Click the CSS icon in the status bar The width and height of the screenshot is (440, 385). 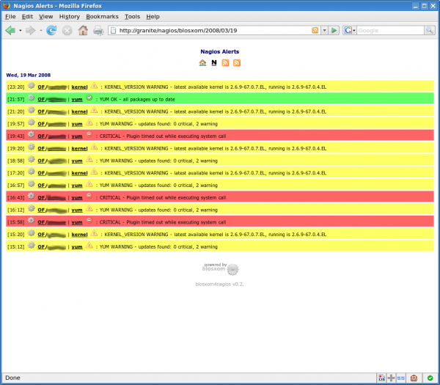pyautogui.click(x=382, y=378)
